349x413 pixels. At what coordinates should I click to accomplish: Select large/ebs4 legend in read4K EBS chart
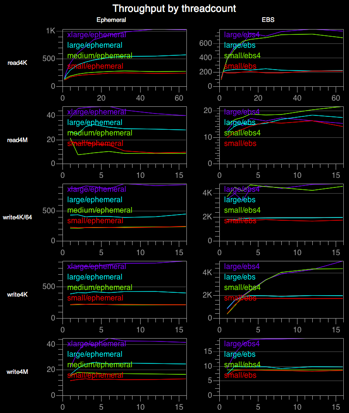pyautogui.click(x=242, y=35)
